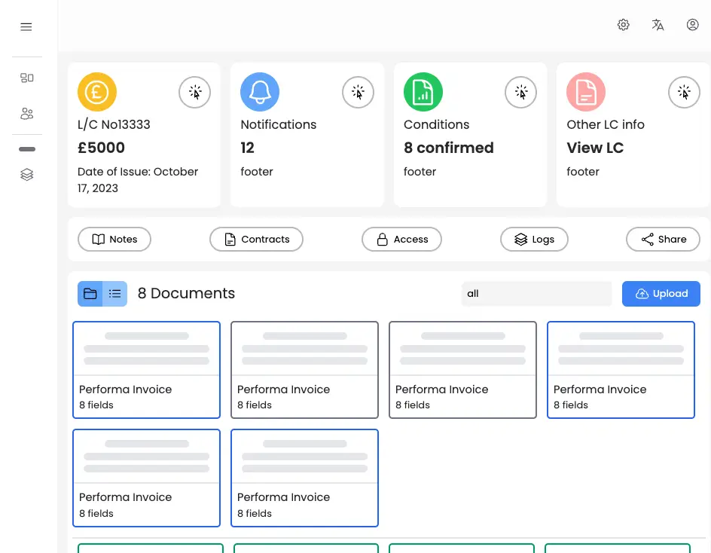
Task: Click the cursor action icon on the L/C No13333 card
Action: coord(195,92)
